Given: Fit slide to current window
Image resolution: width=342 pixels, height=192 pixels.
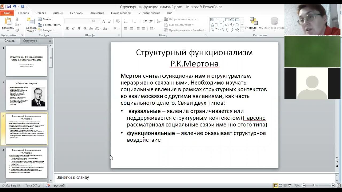Looking at the screenshot, I should click(338, 185).
